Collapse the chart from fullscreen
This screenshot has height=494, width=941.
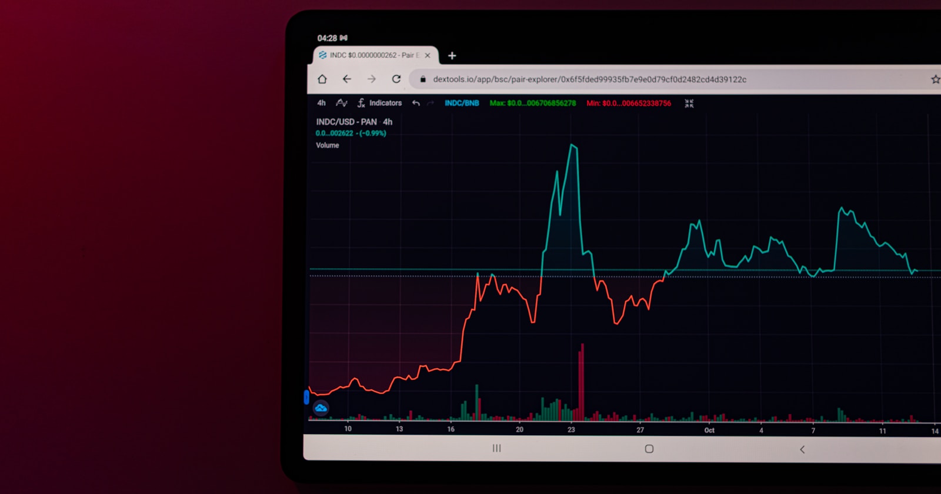(689, 104)
